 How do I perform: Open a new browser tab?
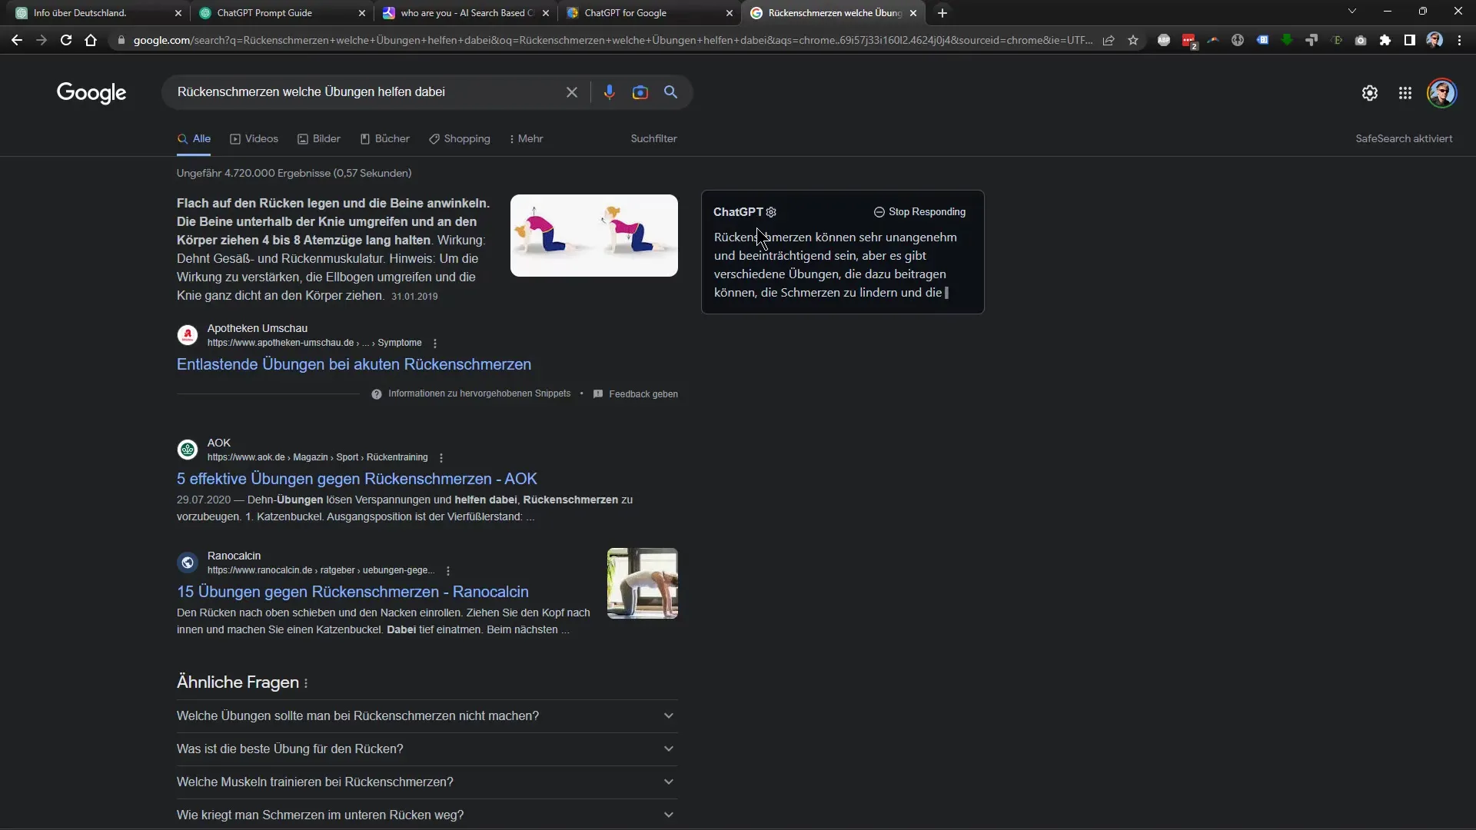(x=942, y=13)
